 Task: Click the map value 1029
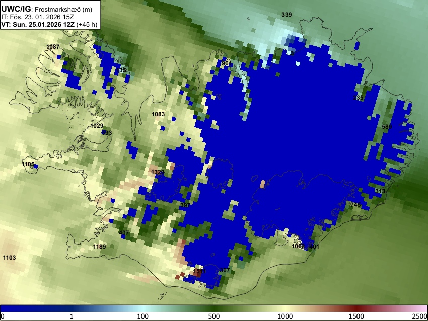tap(97, 126)
